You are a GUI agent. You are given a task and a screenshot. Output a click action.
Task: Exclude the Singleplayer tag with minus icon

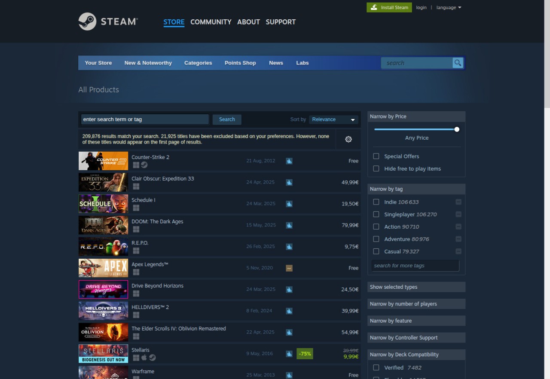pos(458,214)
